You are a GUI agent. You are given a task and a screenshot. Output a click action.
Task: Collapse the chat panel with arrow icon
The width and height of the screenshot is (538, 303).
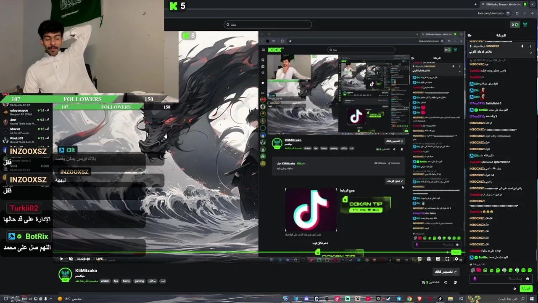469,35
